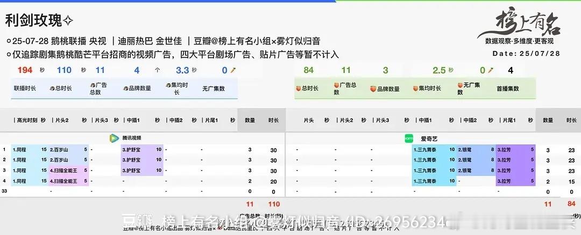
Task: Select 1.三九胃泰 cell in row 4
Action: [435, 181]
